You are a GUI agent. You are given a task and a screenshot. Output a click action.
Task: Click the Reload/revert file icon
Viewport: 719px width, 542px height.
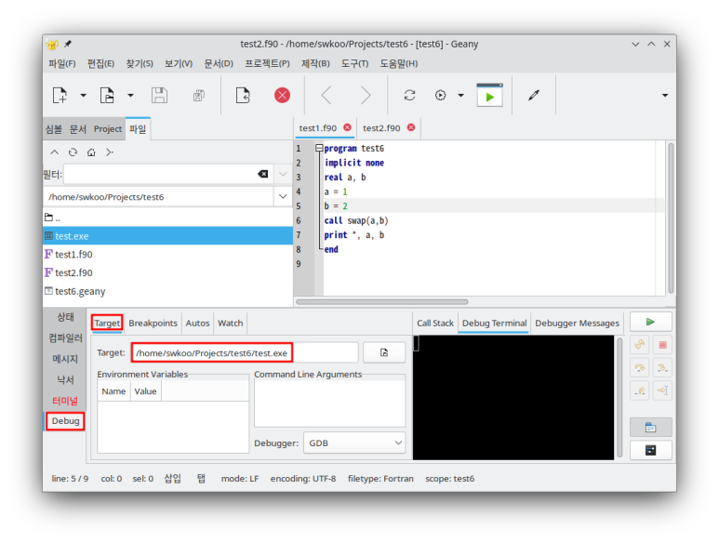pyautogui.click(x=243, y=96)
